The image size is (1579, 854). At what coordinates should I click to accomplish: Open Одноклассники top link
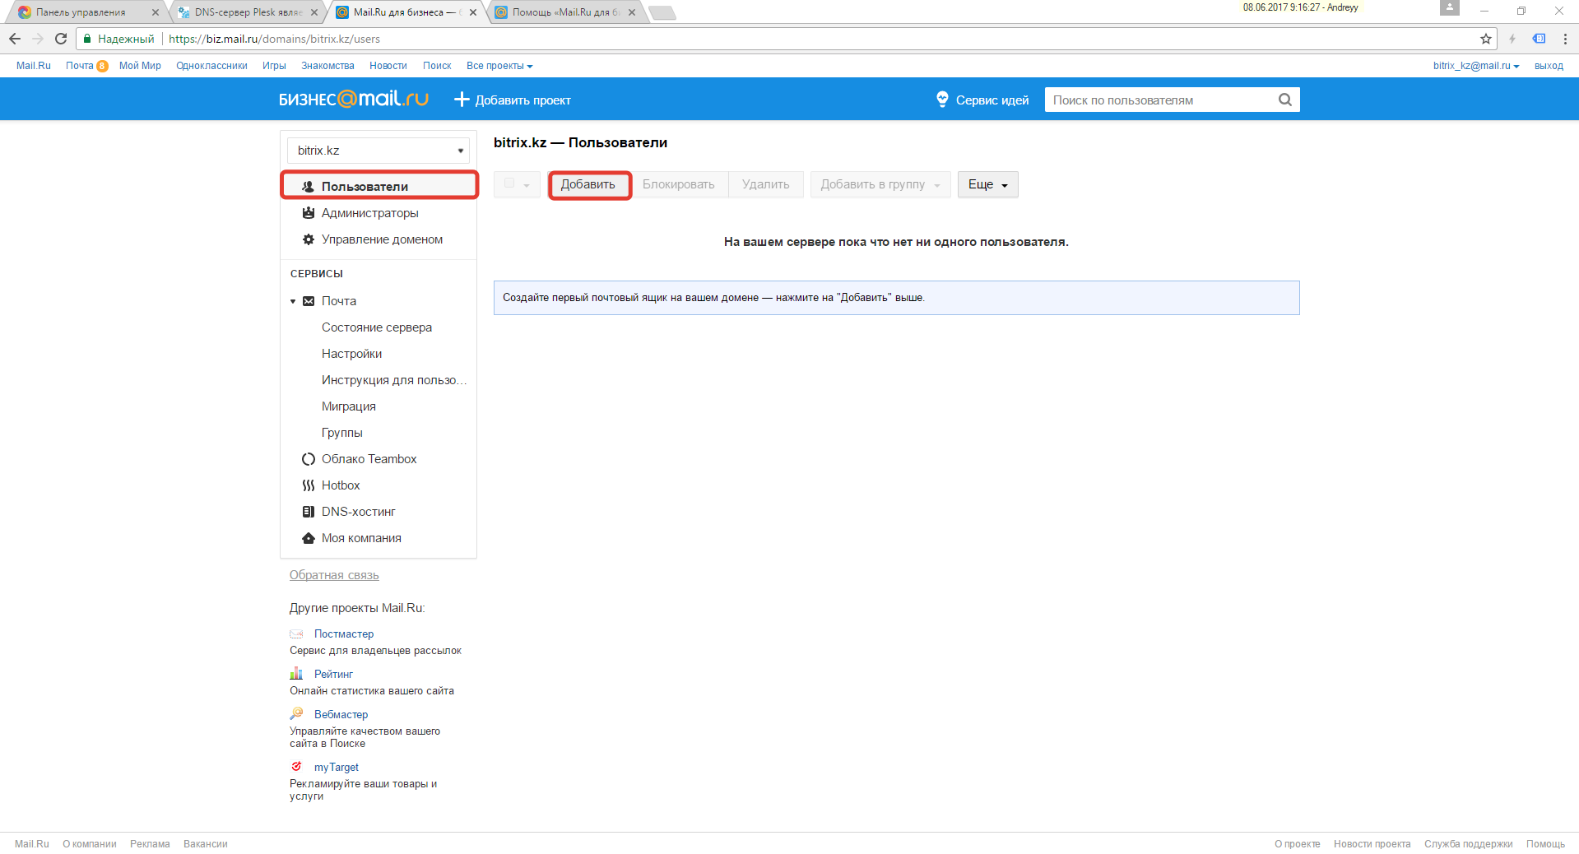click(x=211, y=66)
